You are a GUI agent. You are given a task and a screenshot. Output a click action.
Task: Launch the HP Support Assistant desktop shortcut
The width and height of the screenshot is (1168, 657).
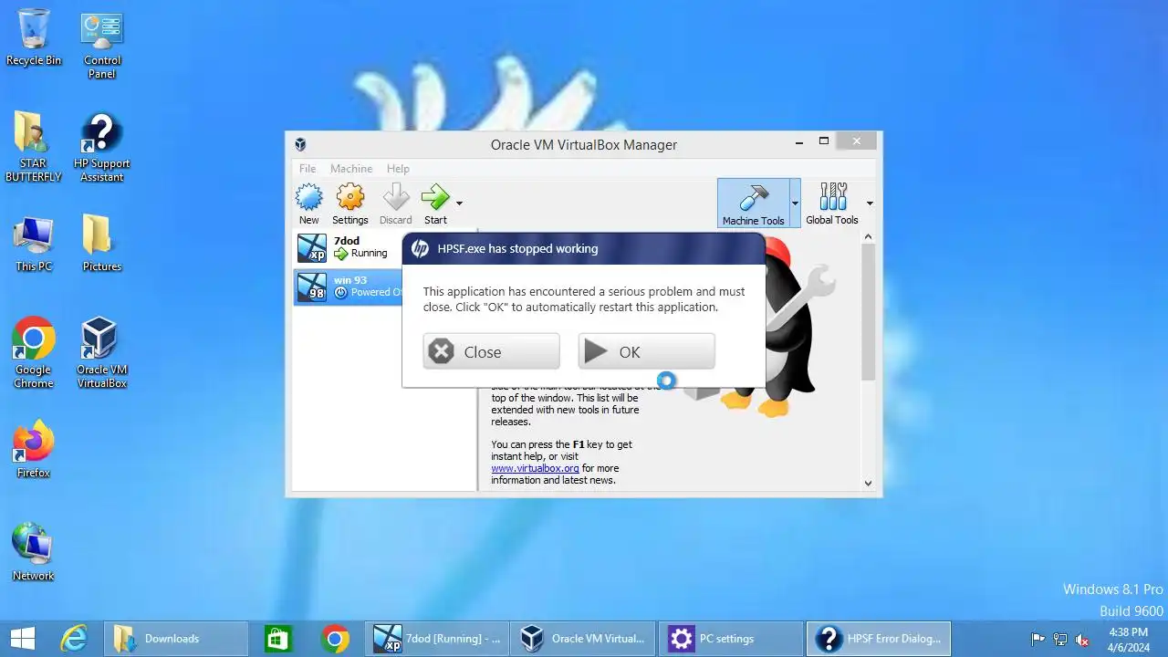click(x=101, y=147)
